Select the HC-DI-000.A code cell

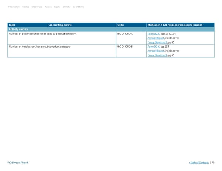[125, 34]
